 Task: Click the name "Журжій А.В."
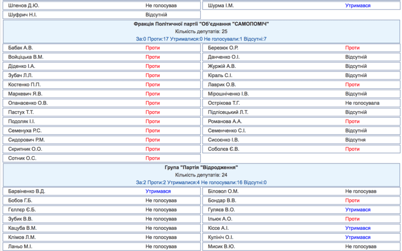pos(222,66)
